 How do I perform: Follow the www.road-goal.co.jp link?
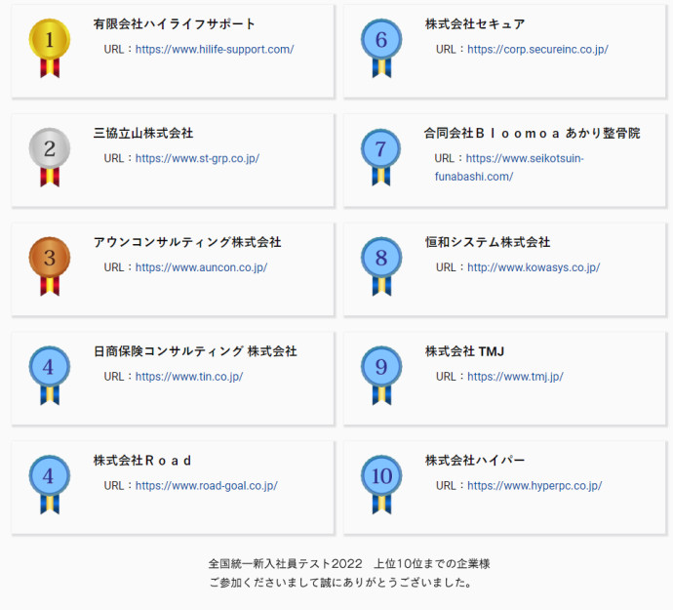coord(207,486)
